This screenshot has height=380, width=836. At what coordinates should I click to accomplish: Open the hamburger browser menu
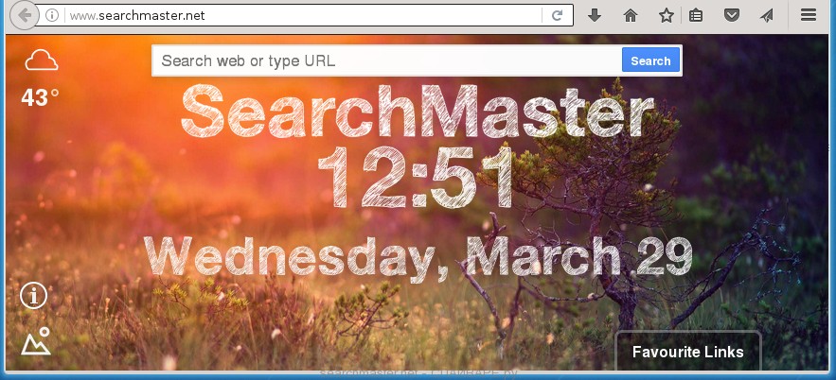808,15
